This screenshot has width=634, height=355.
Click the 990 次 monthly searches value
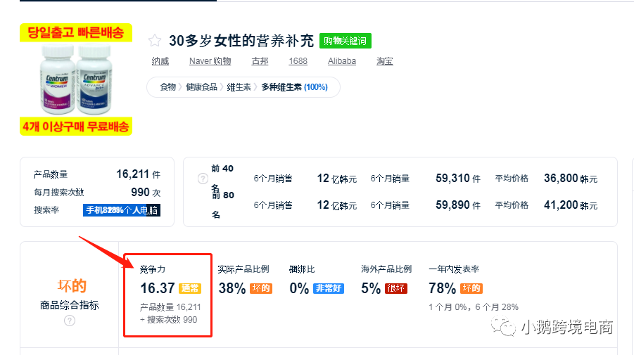coord(146,192)
